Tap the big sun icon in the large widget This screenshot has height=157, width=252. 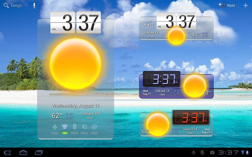pyautogui.click(x=75, y=64)
